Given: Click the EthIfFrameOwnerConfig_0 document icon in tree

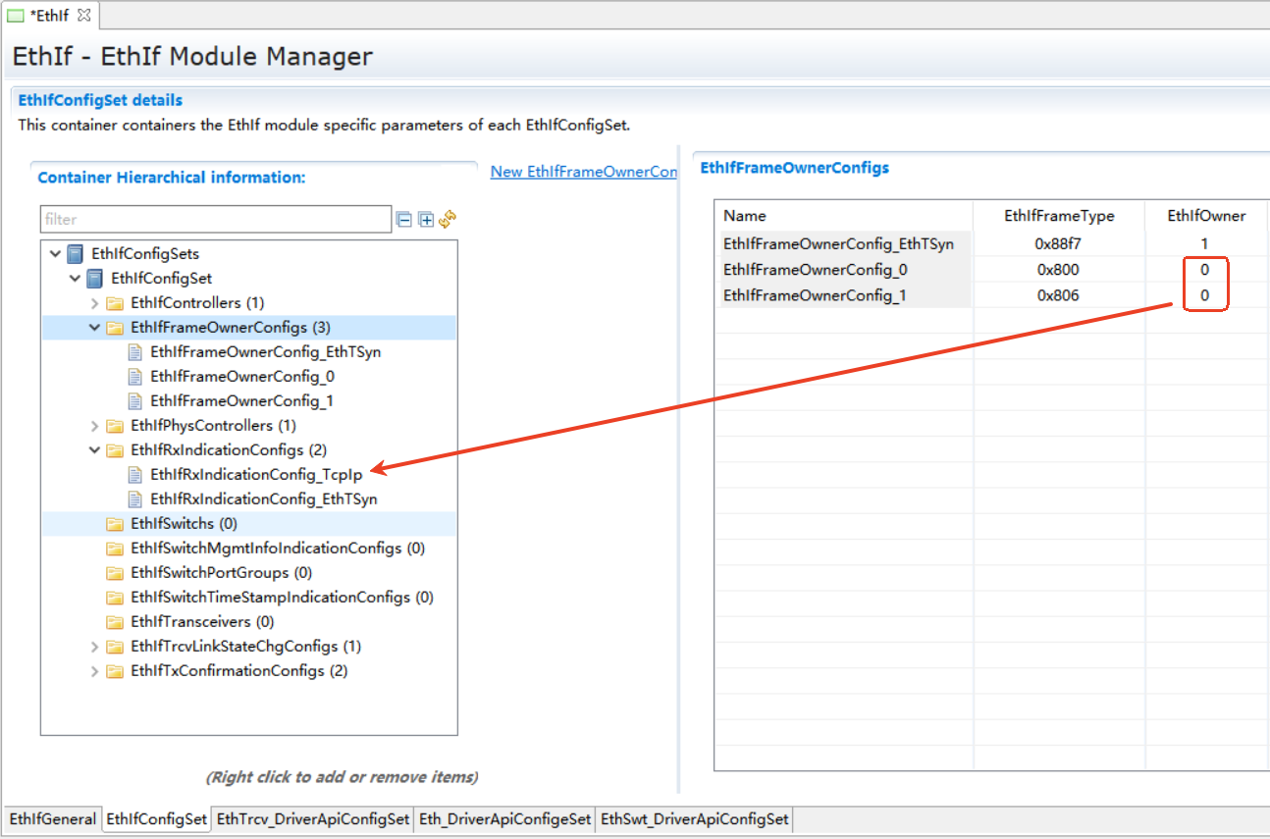Looking at the screenshot, I should click(x=134, y=377).
